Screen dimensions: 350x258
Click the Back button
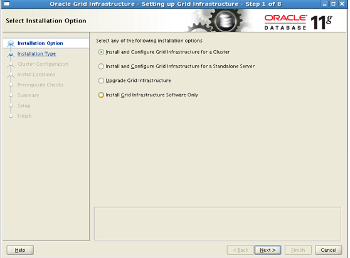click(240, 250)
